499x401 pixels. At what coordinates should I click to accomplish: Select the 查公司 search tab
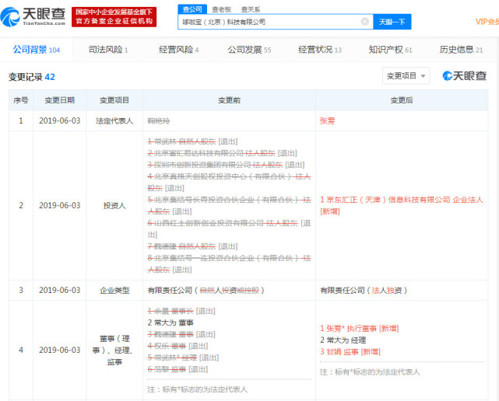coord(192,9)
